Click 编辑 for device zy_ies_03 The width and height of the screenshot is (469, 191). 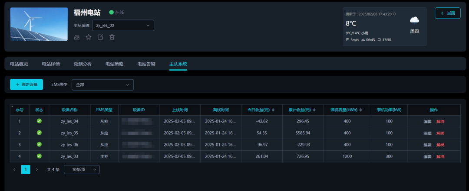click(427, 157)
